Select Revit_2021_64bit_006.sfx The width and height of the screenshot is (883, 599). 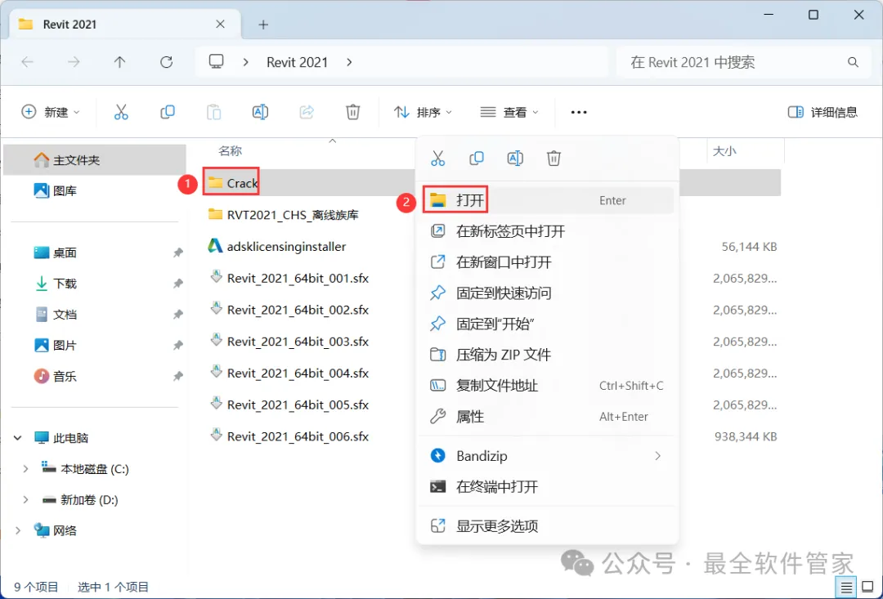pyautogui.click(x=289, y=436)
